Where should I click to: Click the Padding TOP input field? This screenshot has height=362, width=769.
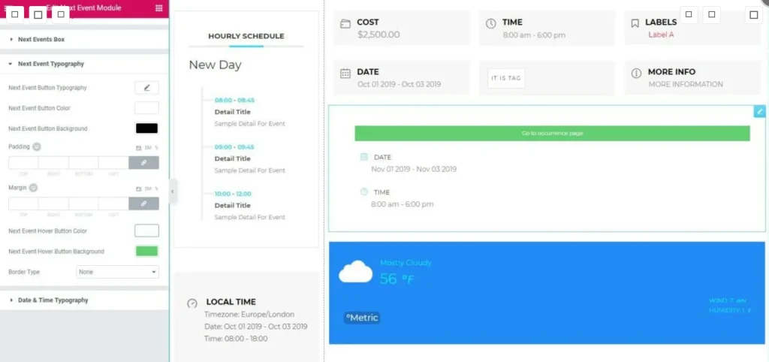(x=23, y=163)
